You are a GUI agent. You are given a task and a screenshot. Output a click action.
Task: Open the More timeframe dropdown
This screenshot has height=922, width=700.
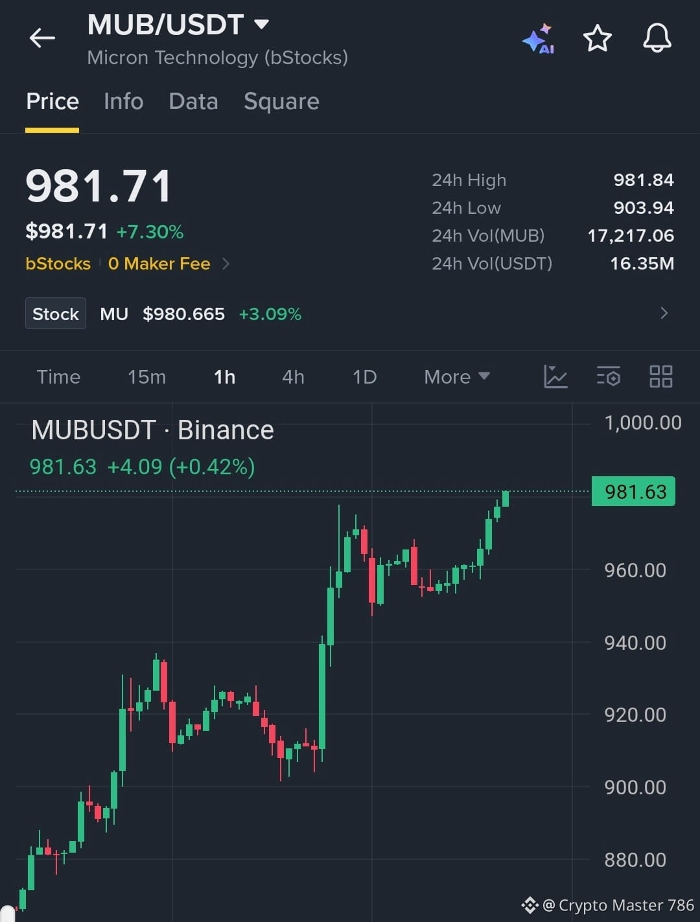(456, 376)
